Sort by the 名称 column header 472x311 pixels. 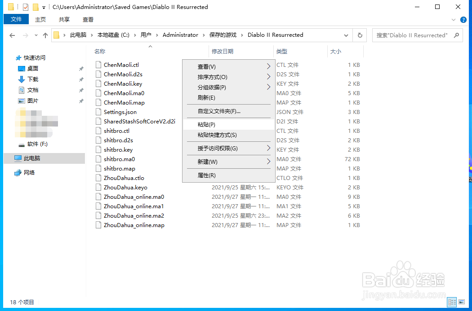[100, 51]
